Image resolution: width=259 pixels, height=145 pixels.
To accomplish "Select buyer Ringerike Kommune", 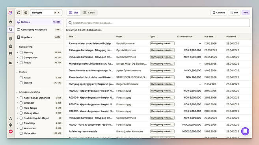I will pos(127,84).
